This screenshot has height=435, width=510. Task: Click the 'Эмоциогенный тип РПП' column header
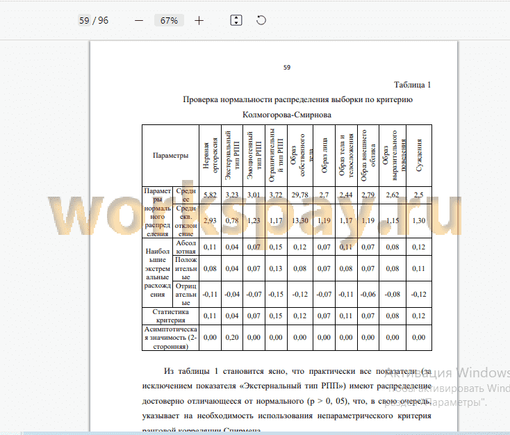point(254,156)
